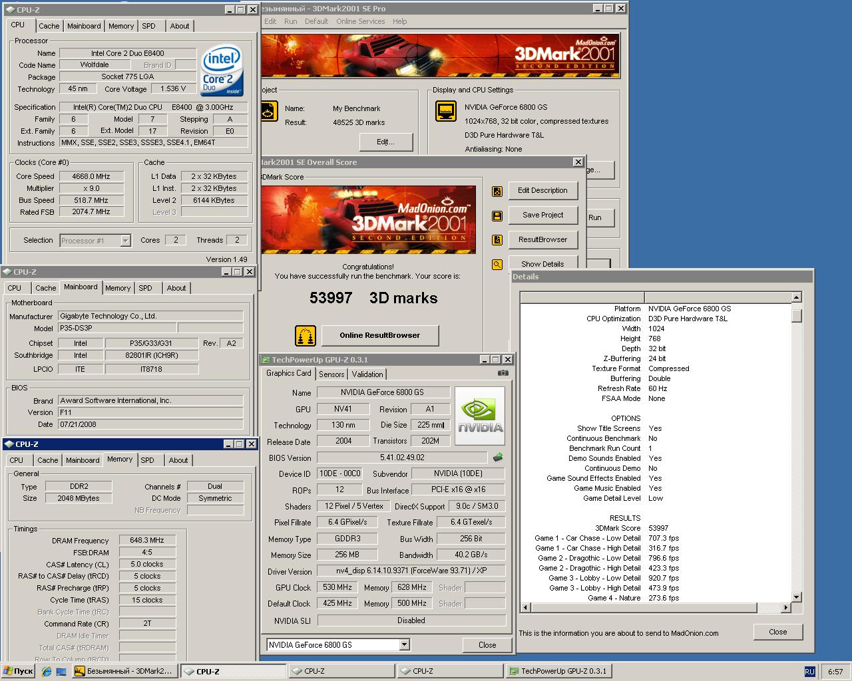Open the Processor #1 selection dropdown
Viewport: 852px width, 681px height.
click(125, 241)
